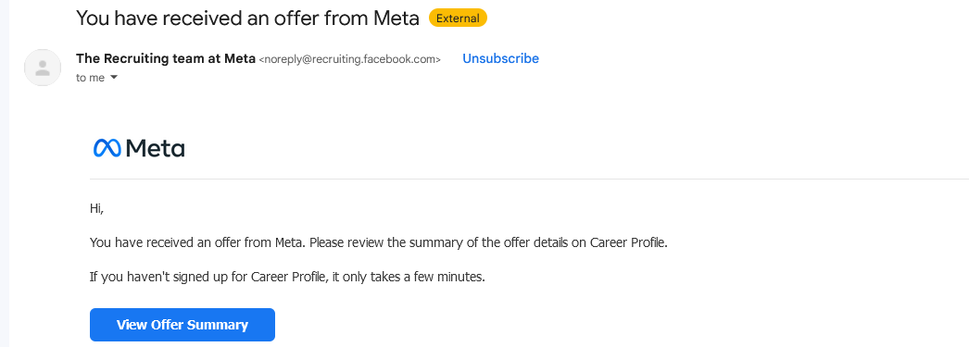Click the Meta wordmark beside the logo
The height and width of the screenshot is (347, 969).
(x=155, y=148)
